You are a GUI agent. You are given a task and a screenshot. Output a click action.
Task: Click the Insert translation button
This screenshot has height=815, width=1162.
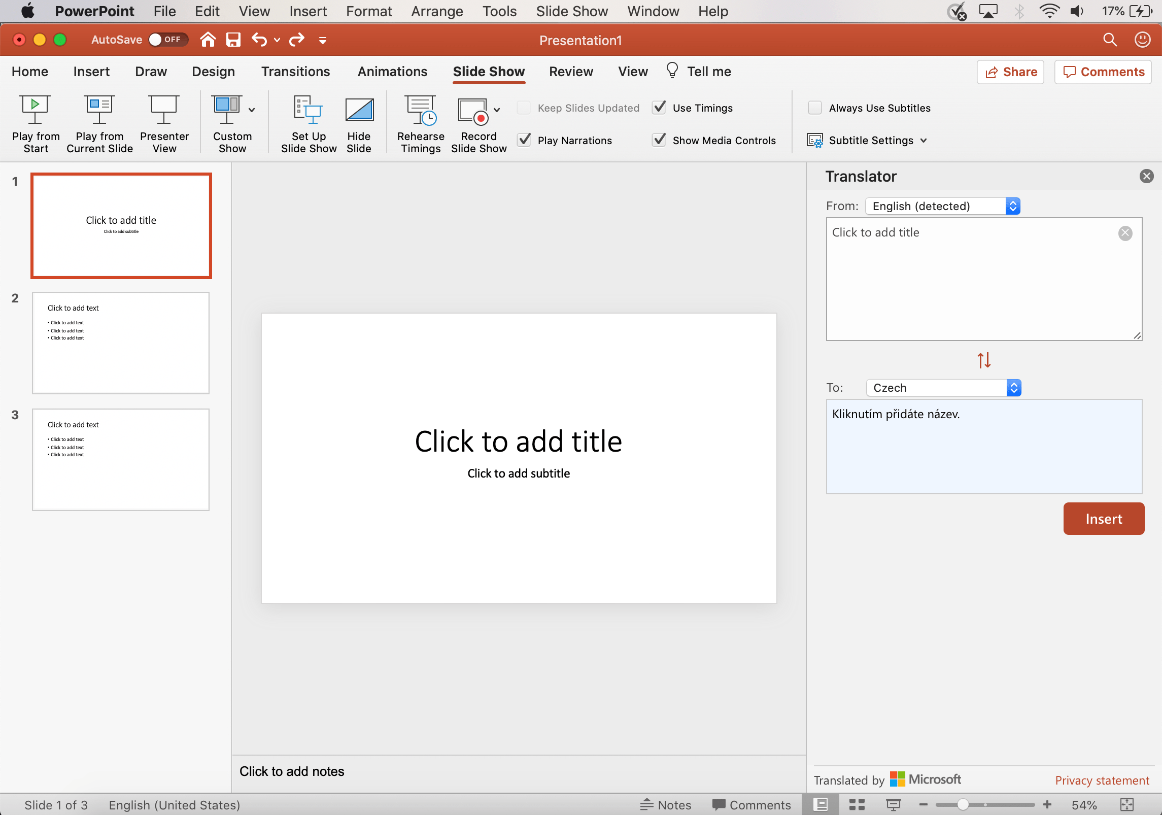(1103, 519)
